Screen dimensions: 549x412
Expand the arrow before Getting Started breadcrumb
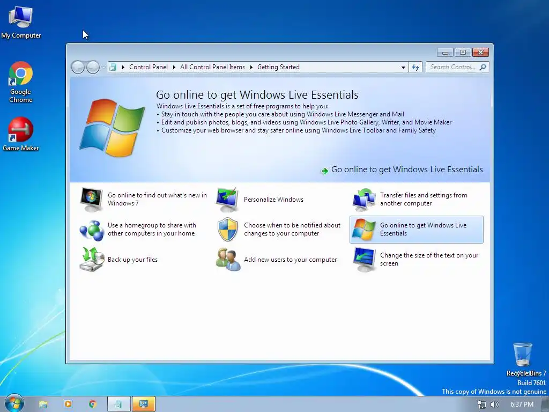pos(251,67)
